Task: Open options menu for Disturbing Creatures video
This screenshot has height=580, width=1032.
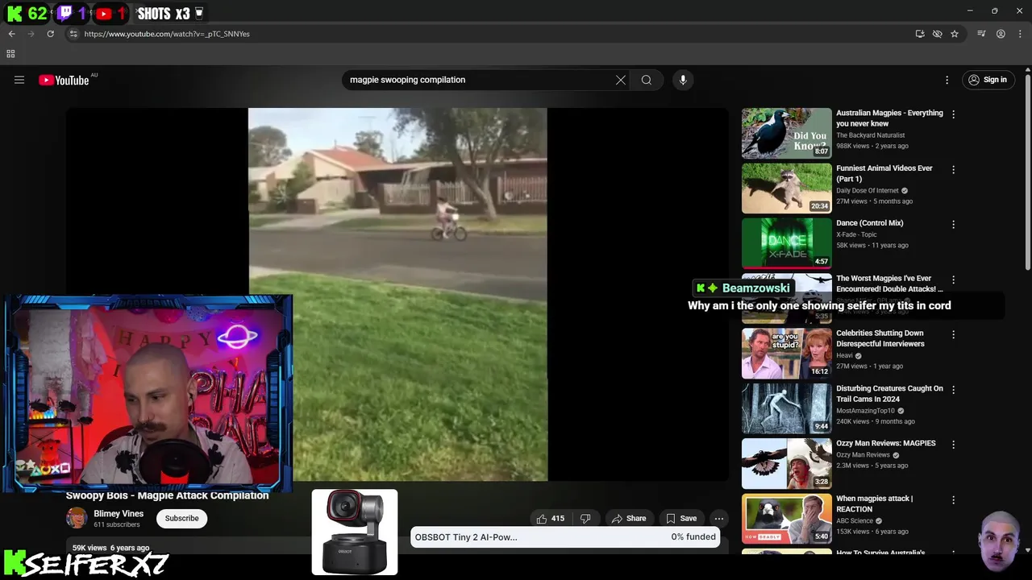Action: (x=953, y=390)
